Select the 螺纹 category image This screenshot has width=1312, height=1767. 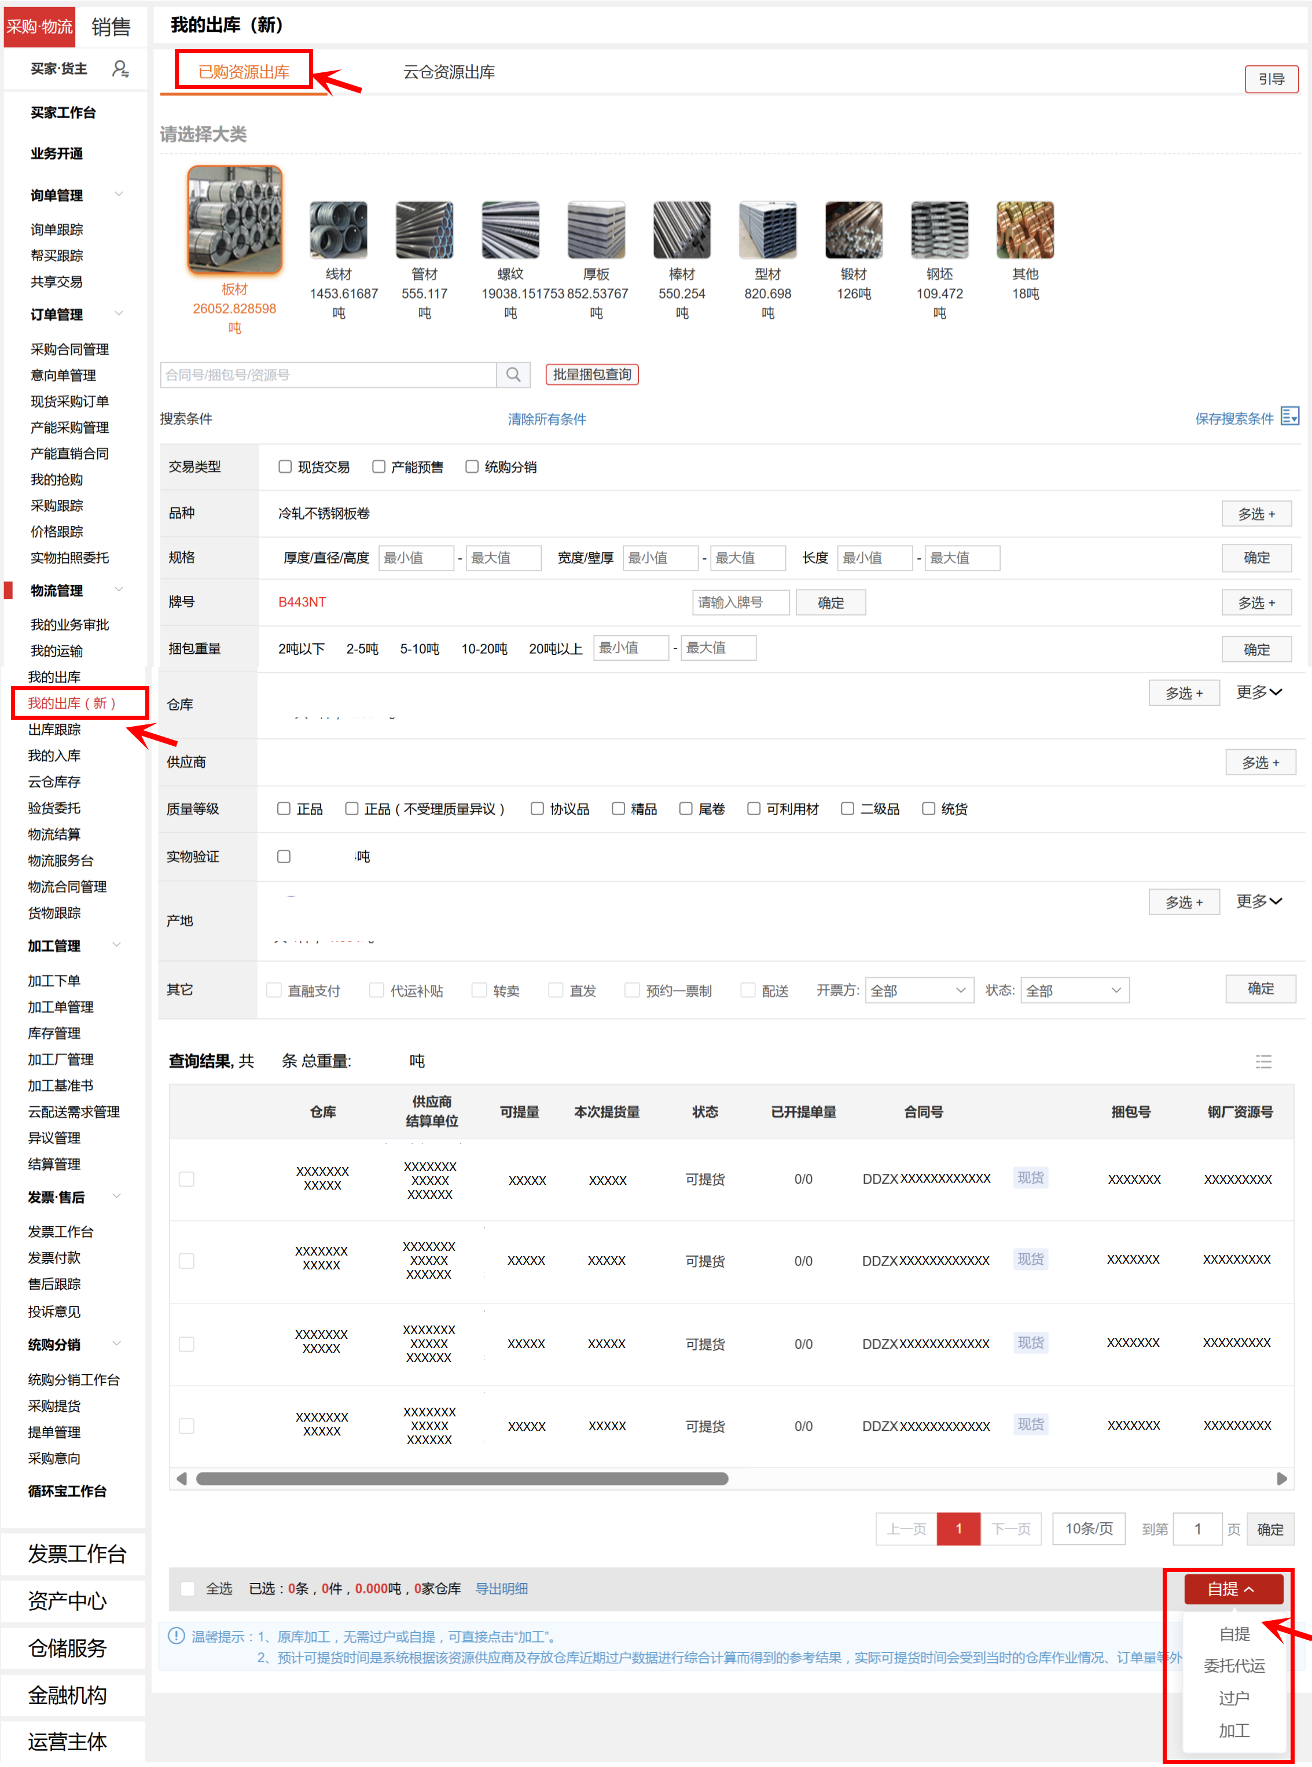[510, 229]
